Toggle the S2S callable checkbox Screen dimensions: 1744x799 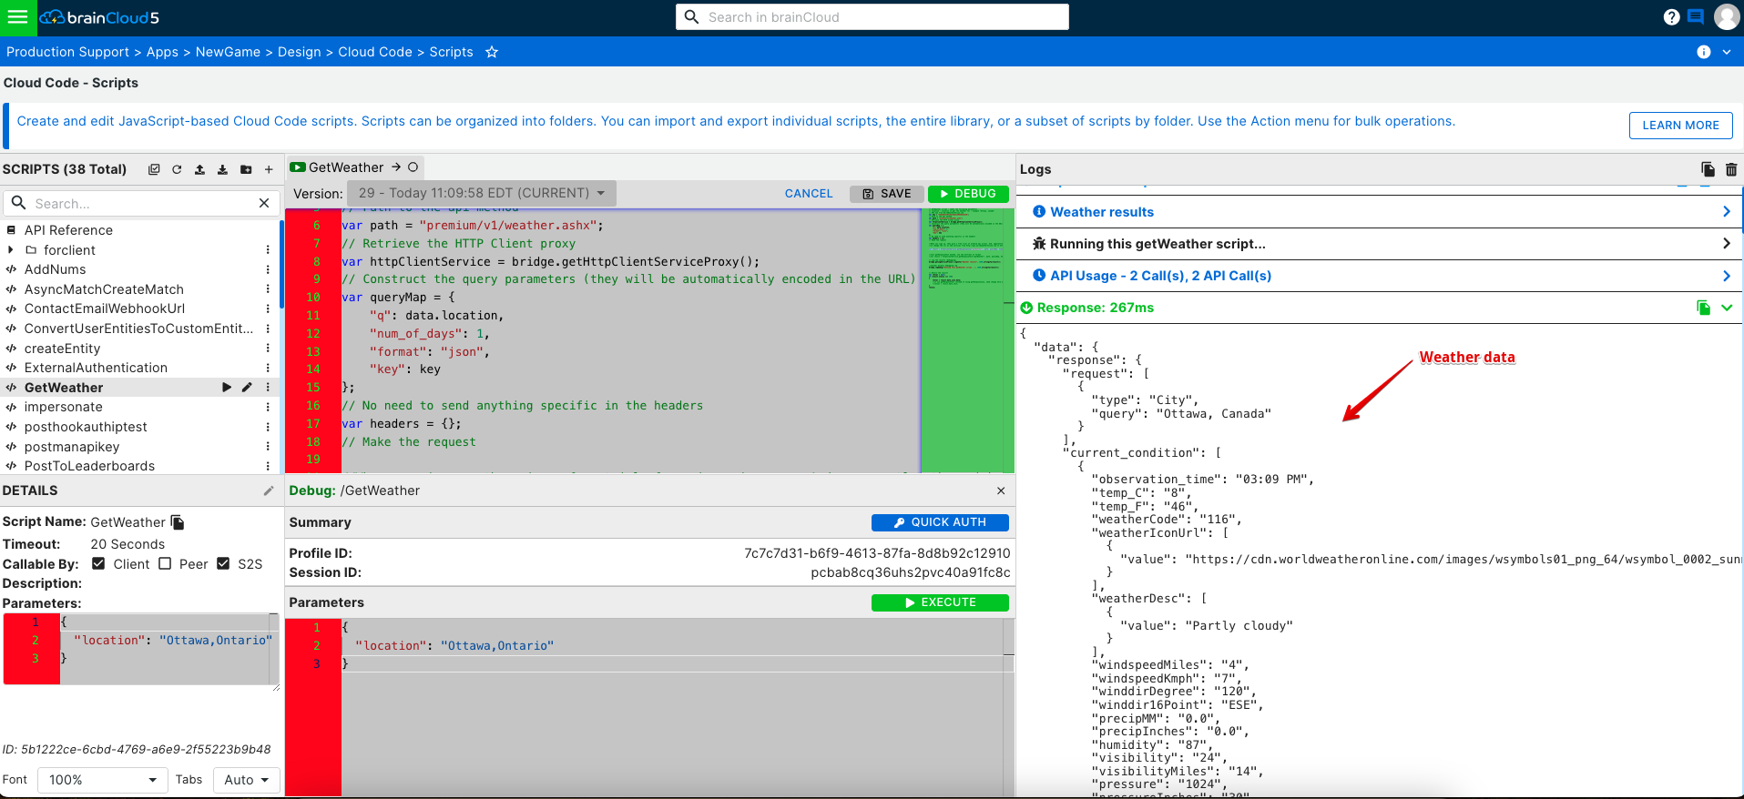223,563
